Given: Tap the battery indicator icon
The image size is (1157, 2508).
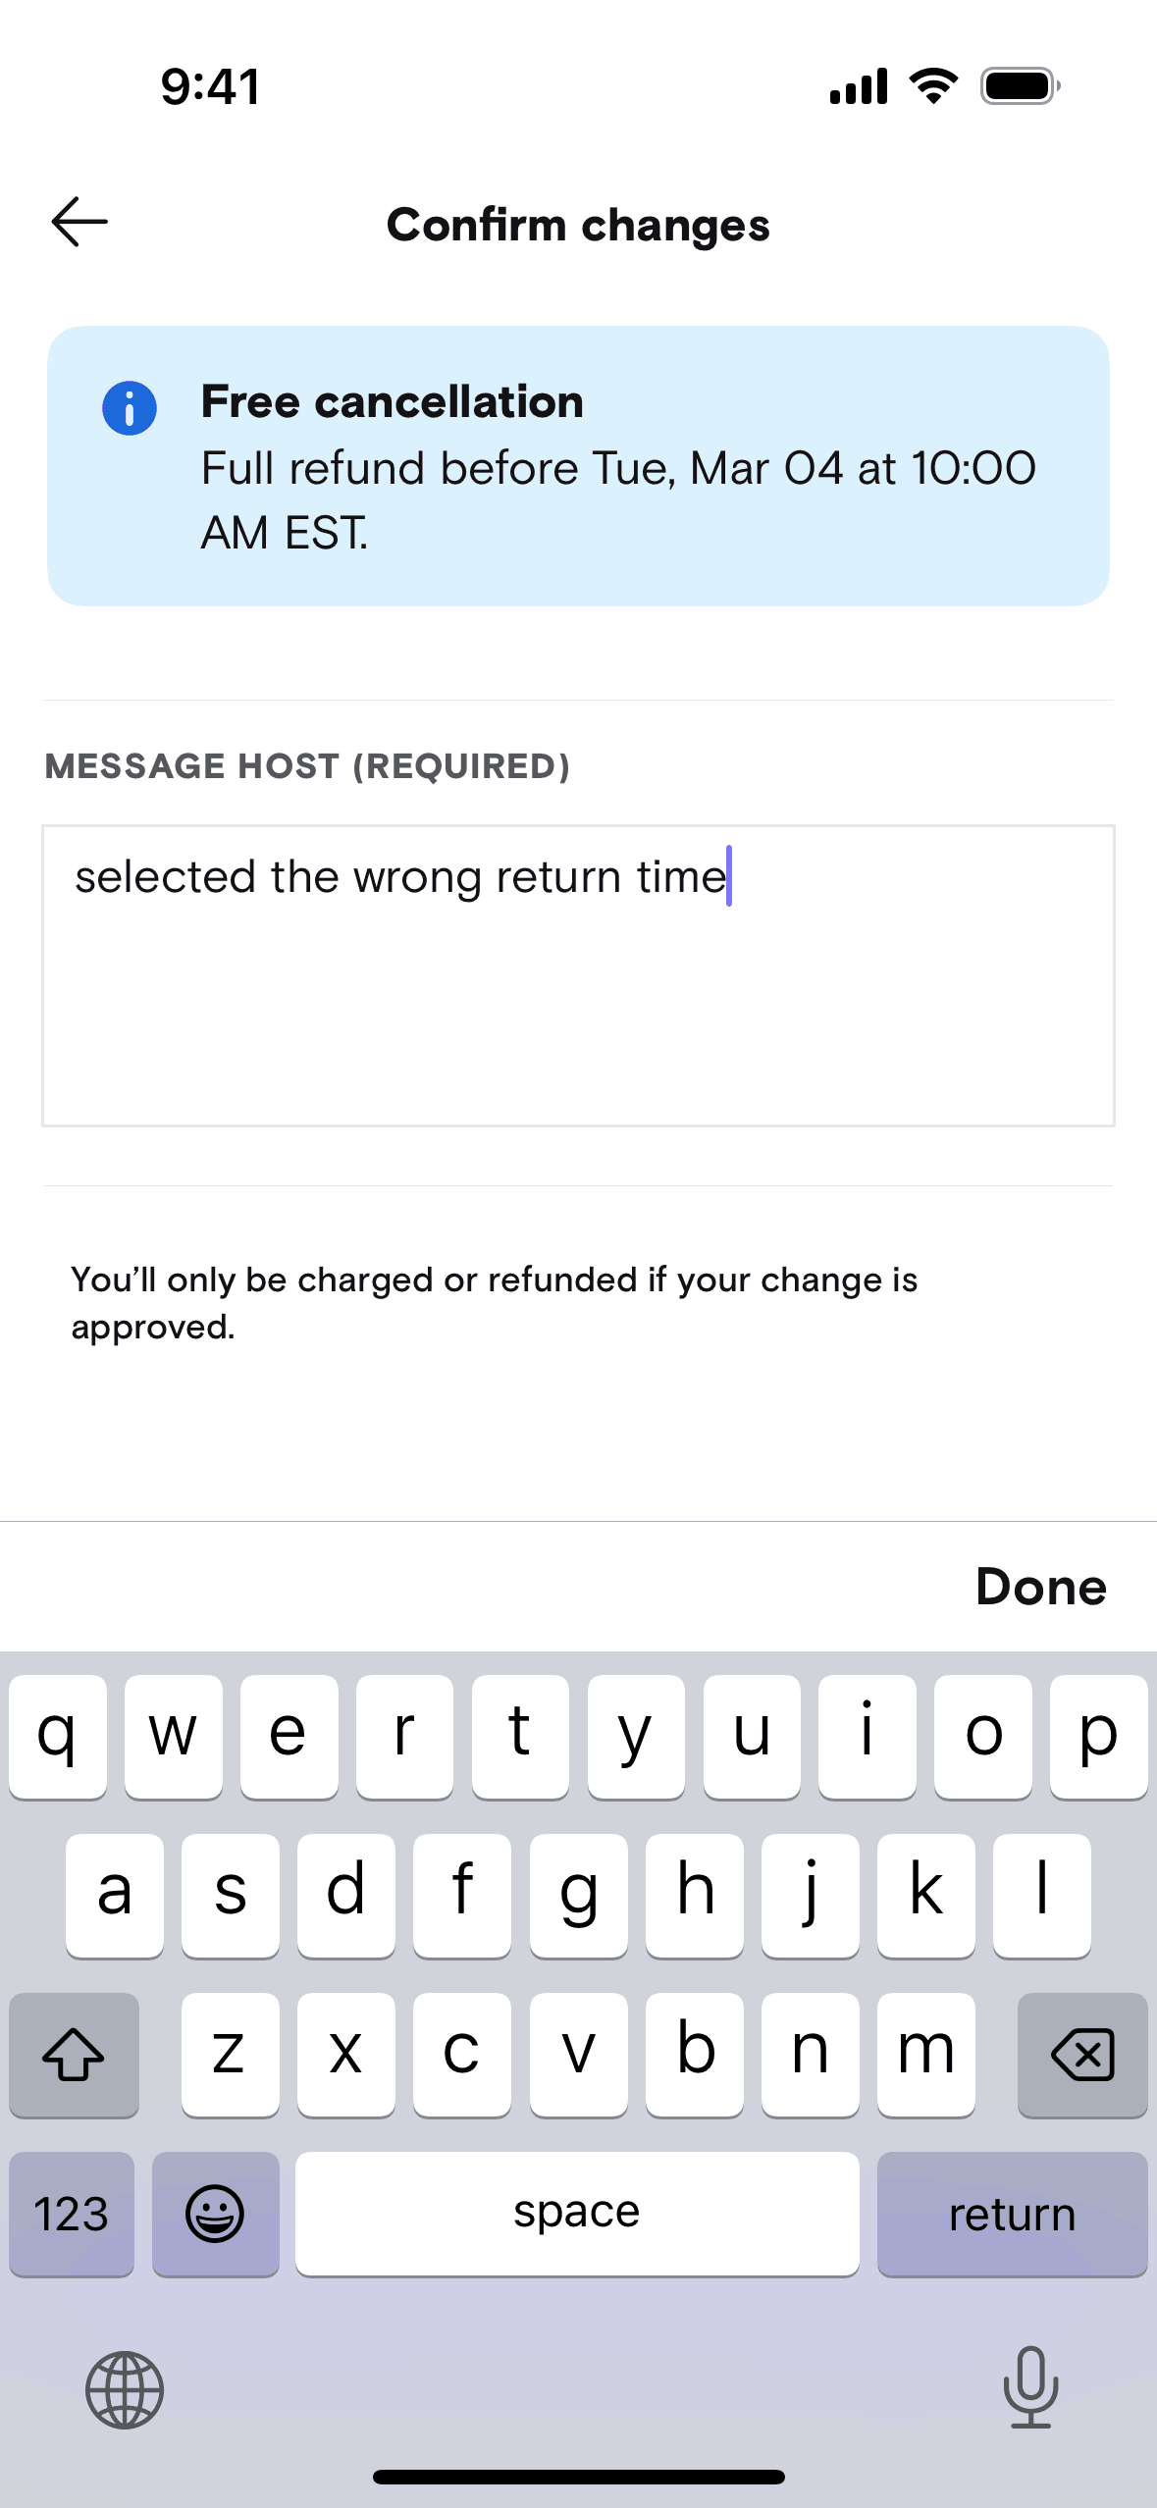Looking at the screenshot, I should [1020, 86].
